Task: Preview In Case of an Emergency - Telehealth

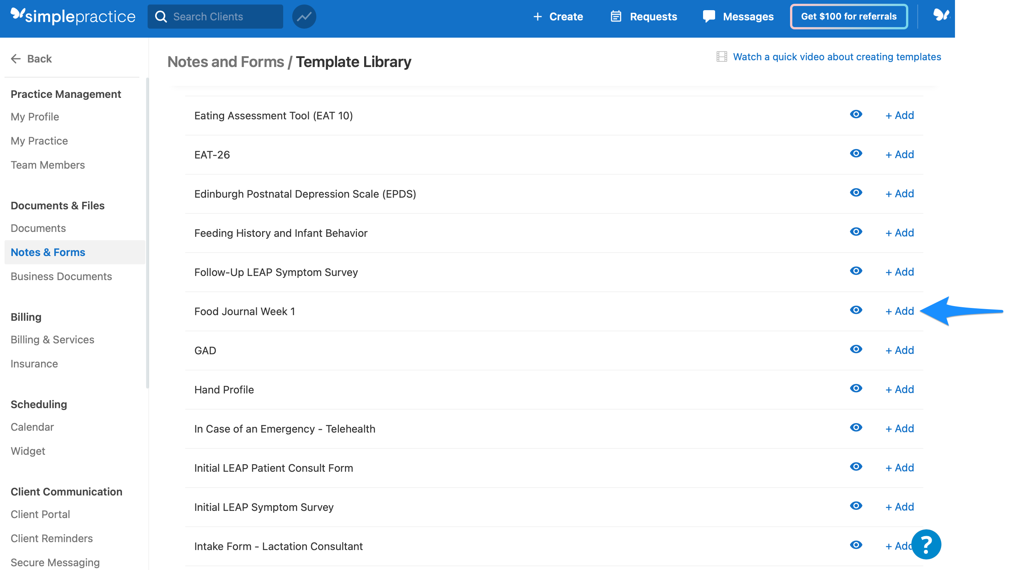Action: pos(856,428)
